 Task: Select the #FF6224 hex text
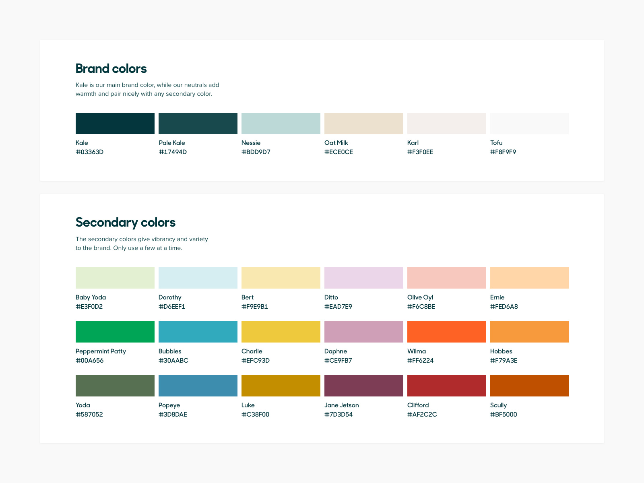(420, 361)
